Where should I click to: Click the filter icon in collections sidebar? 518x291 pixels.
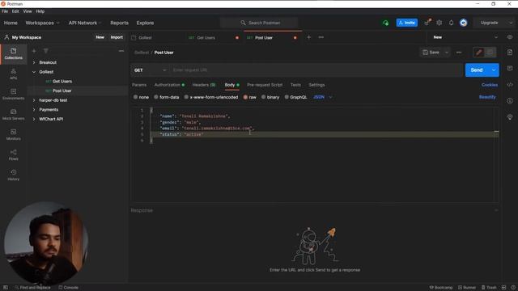click(x=45, y=51)
